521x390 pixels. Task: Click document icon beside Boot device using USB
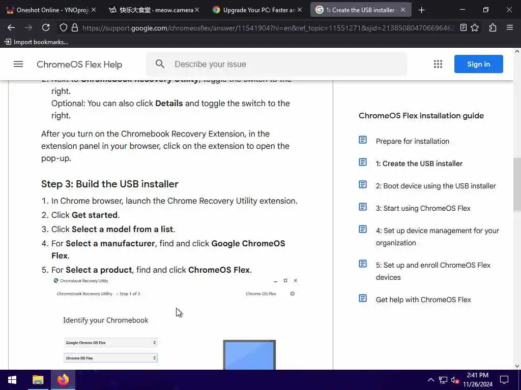pyautogui.click(x=363, y=184)
